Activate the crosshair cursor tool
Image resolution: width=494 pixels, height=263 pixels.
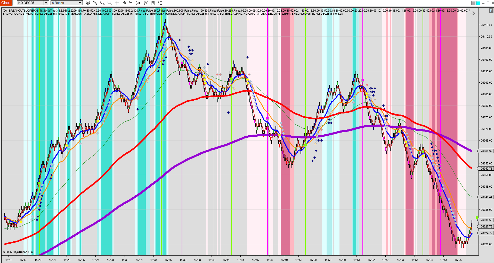[117, 3]
